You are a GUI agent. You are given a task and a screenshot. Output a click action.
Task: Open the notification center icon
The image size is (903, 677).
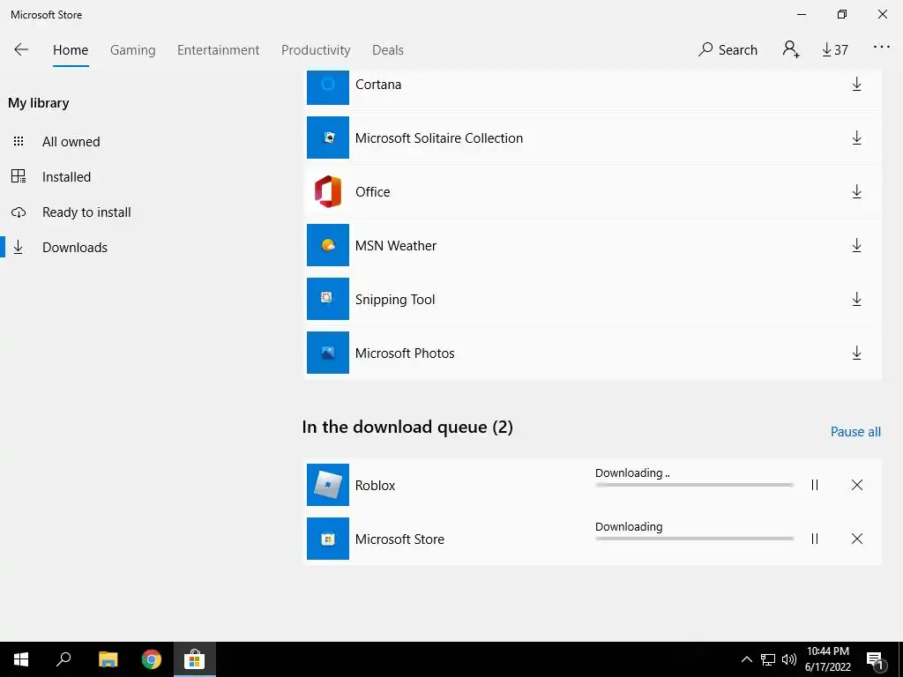[x=876, y=661]
